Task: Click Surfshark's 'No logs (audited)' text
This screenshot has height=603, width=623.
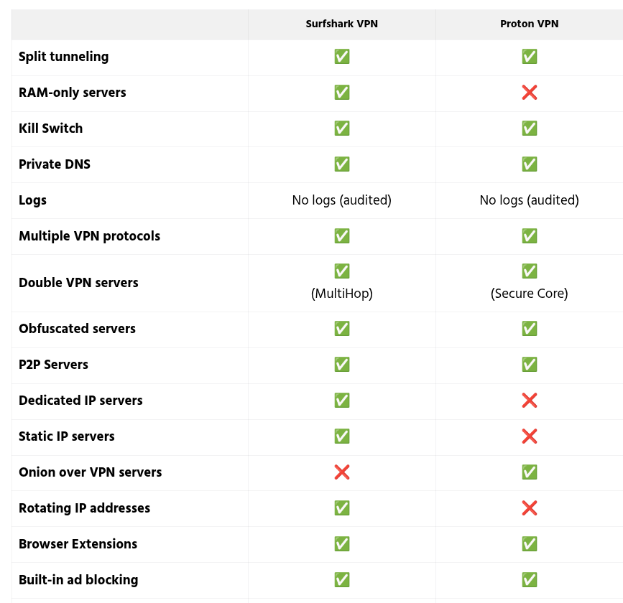Action: pos(342,200)
